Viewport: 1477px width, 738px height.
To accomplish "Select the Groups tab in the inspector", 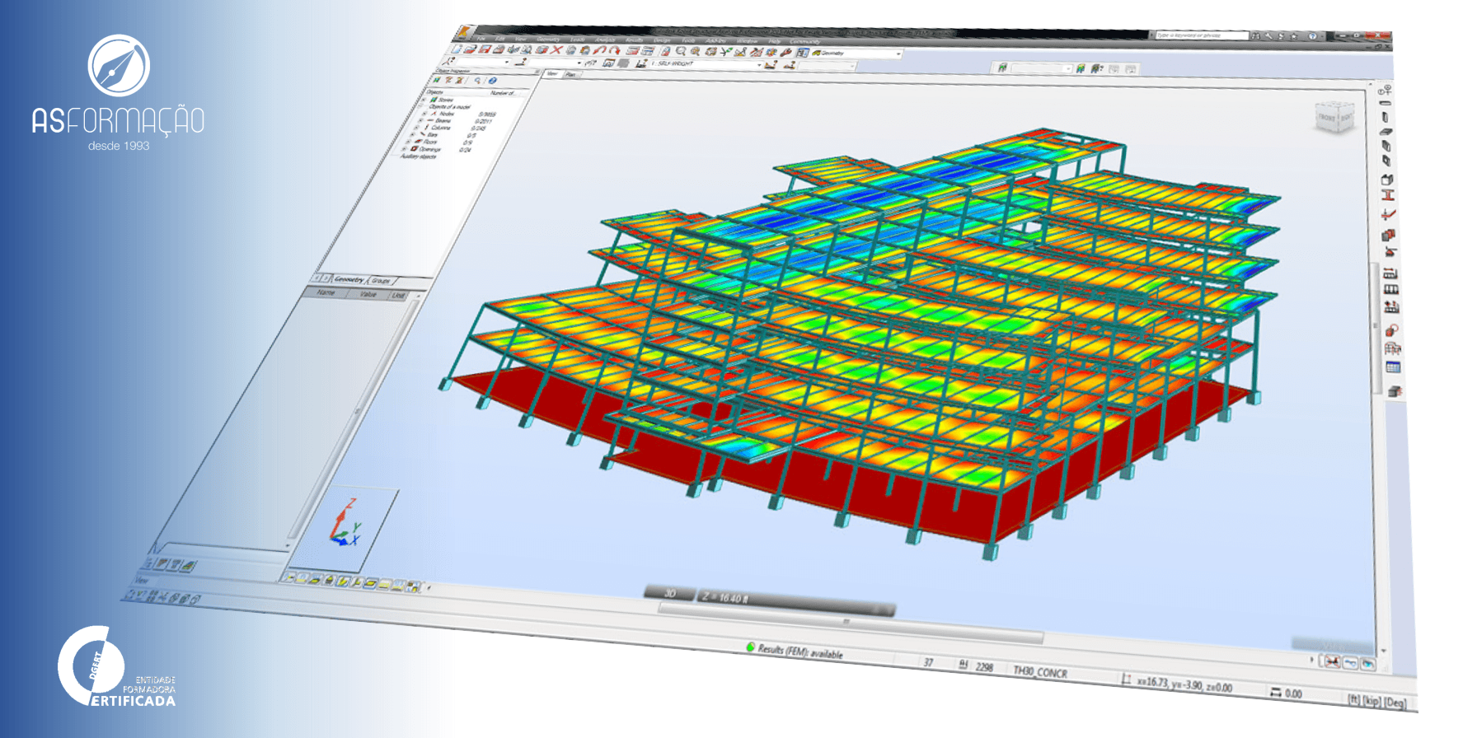I will coord(381,281).
